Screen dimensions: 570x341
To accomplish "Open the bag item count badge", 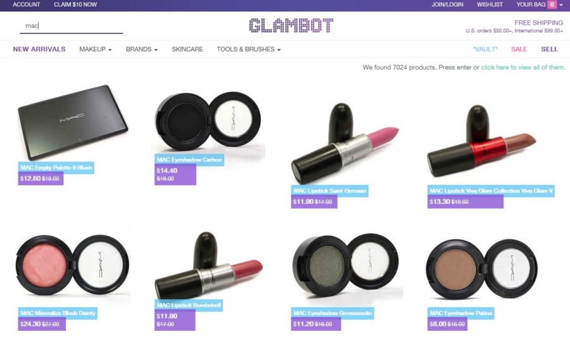I will coord(552,4).
